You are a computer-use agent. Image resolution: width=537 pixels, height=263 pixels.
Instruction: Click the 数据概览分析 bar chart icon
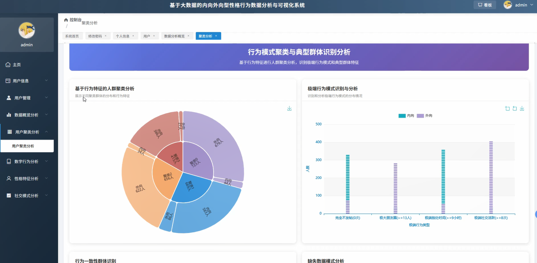click(x=9, y=115)
